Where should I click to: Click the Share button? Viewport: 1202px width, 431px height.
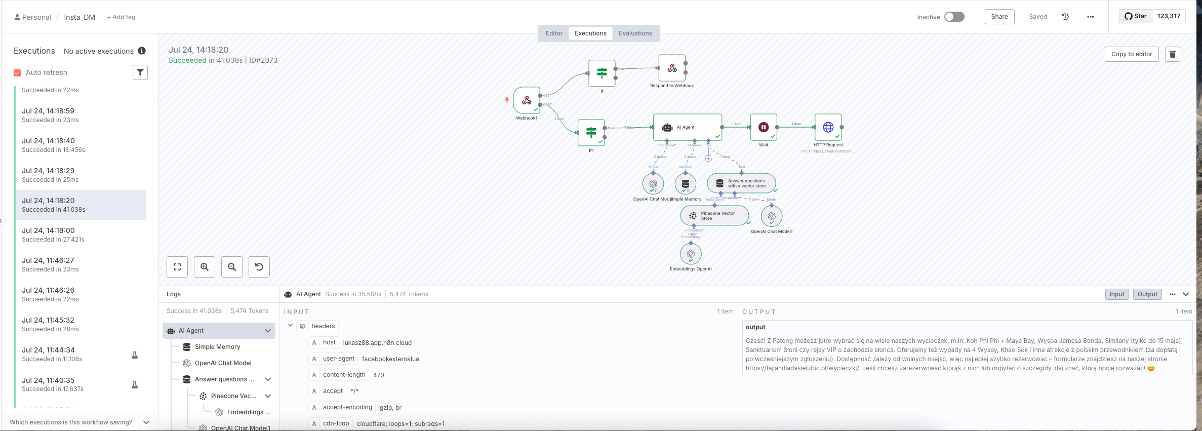pos(999,17)
